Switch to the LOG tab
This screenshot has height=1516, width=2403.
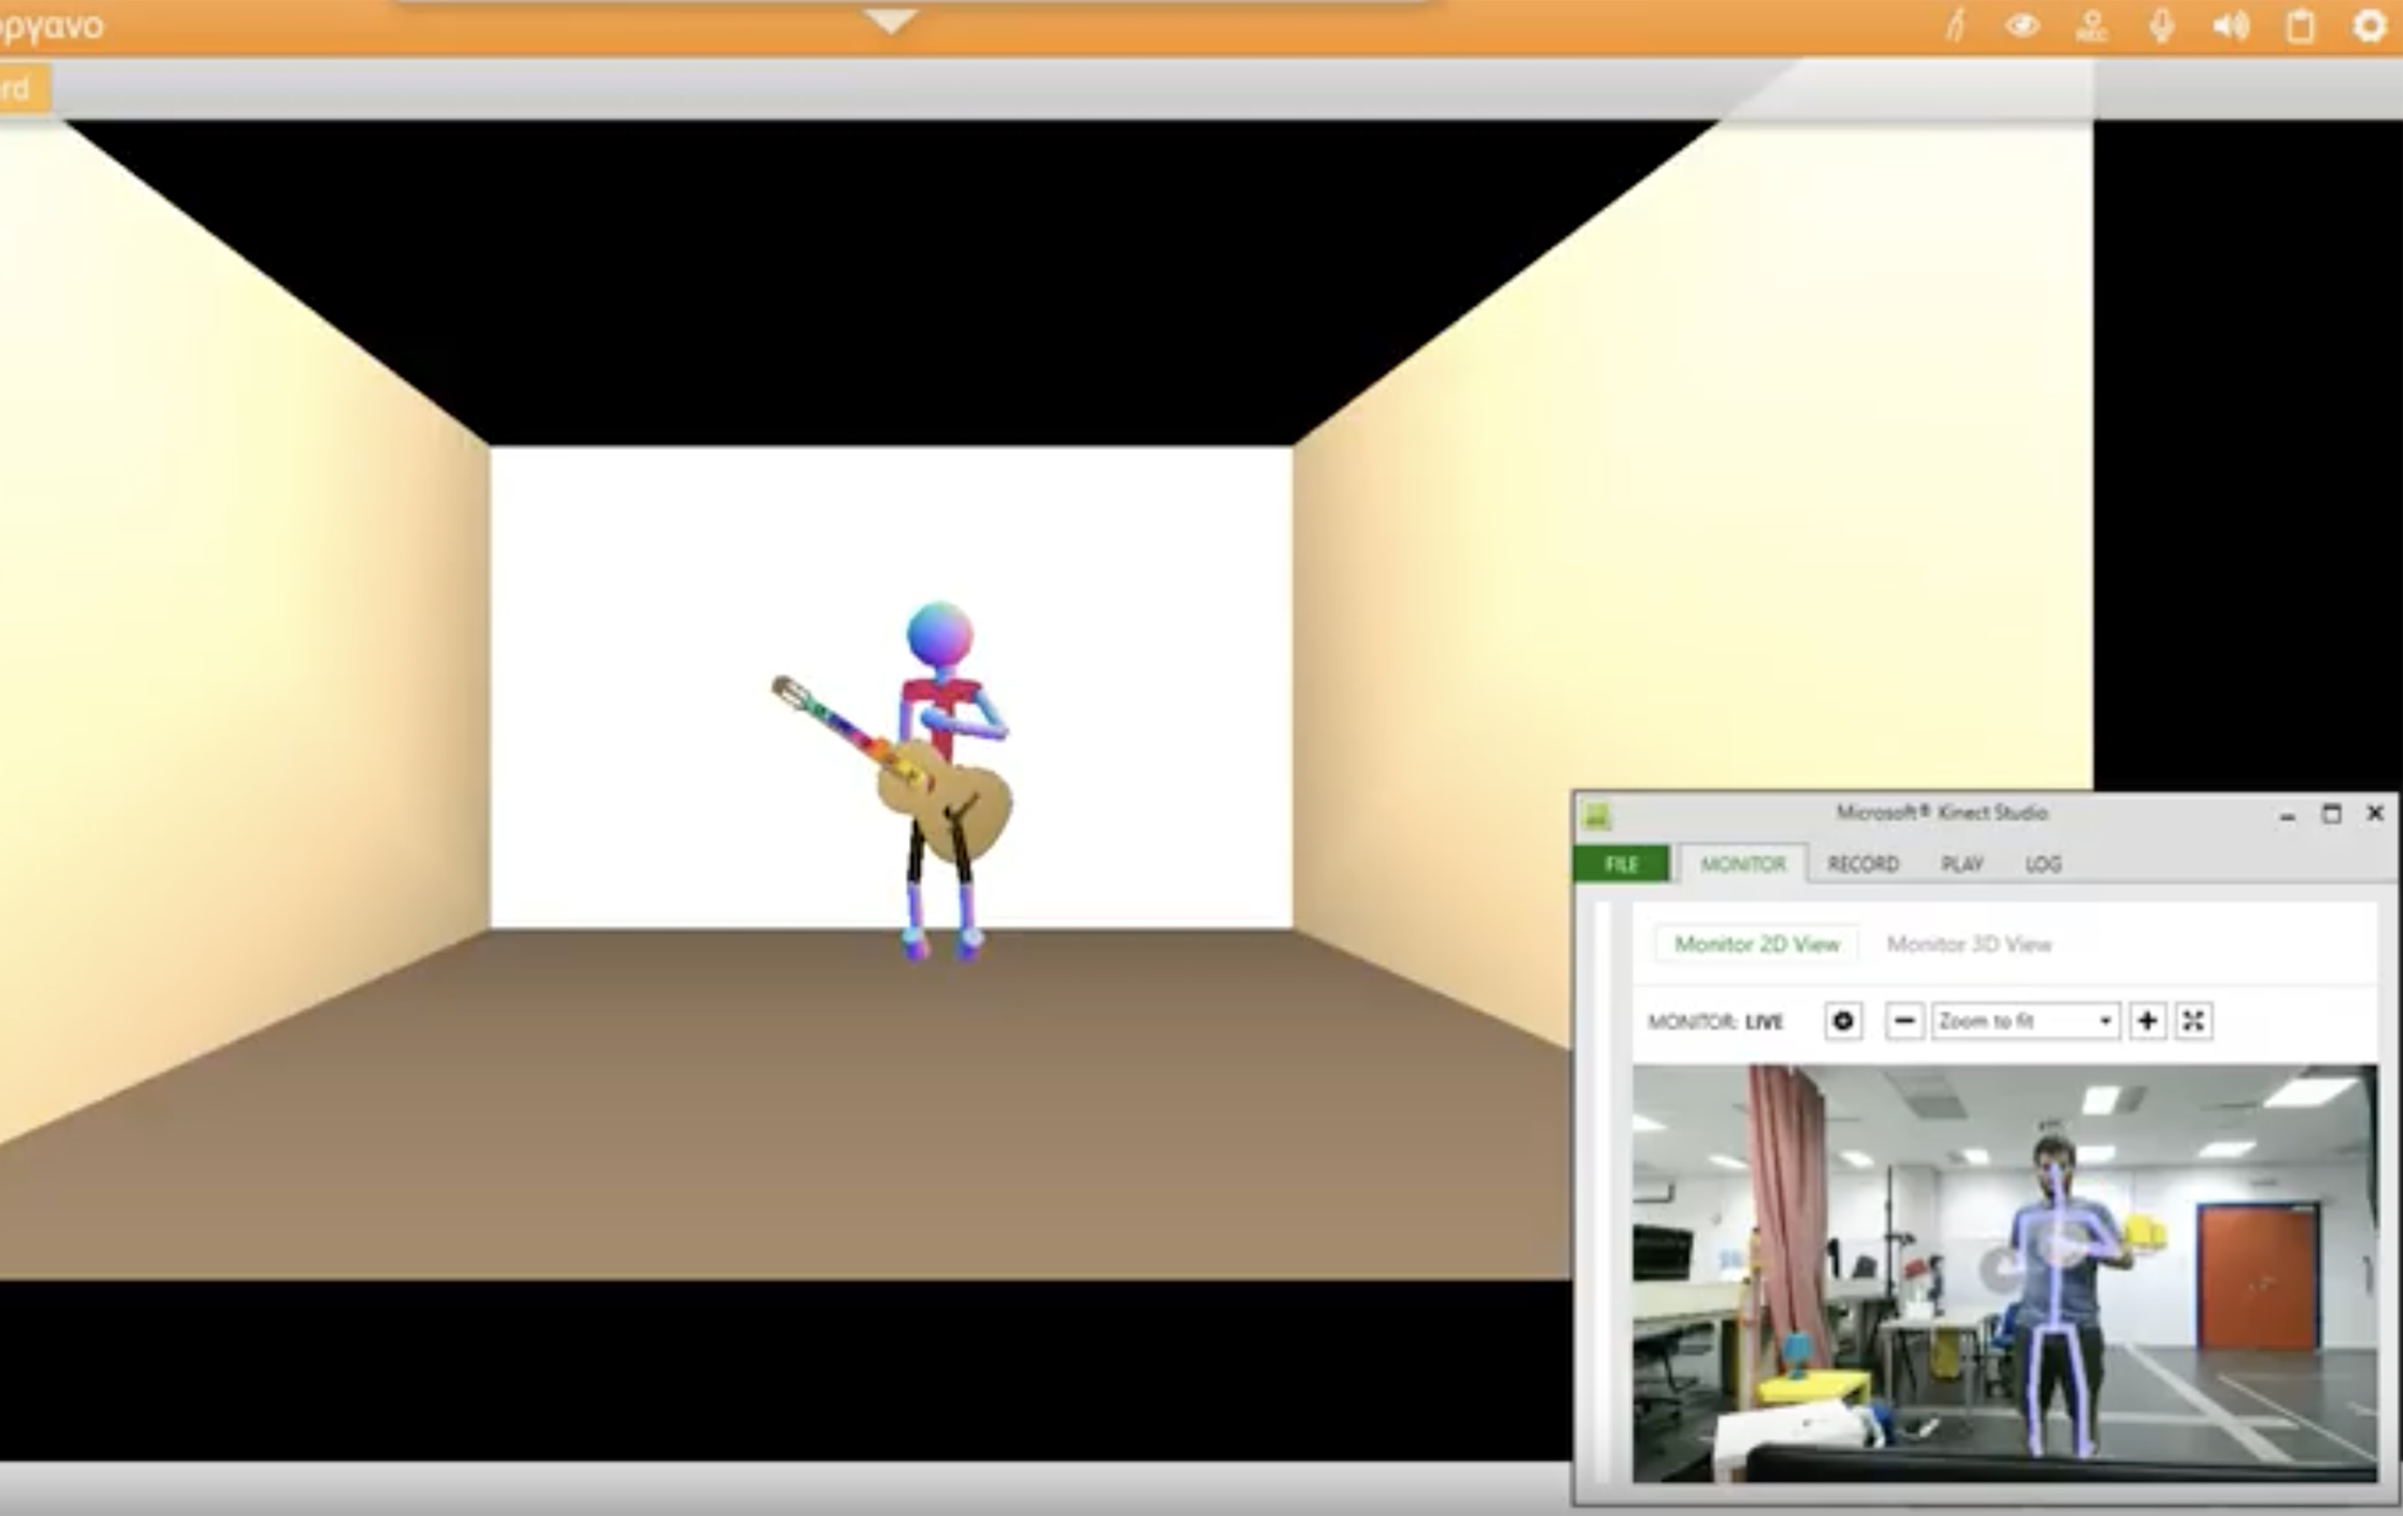coord(2043,864)
